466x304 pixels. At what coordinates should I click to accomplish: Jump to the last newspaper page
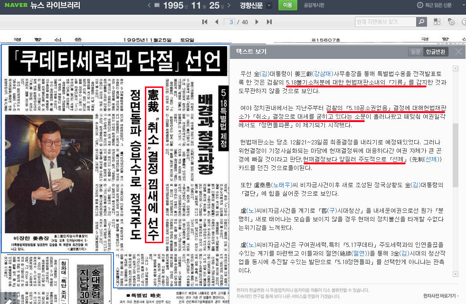tap(269, 22)
